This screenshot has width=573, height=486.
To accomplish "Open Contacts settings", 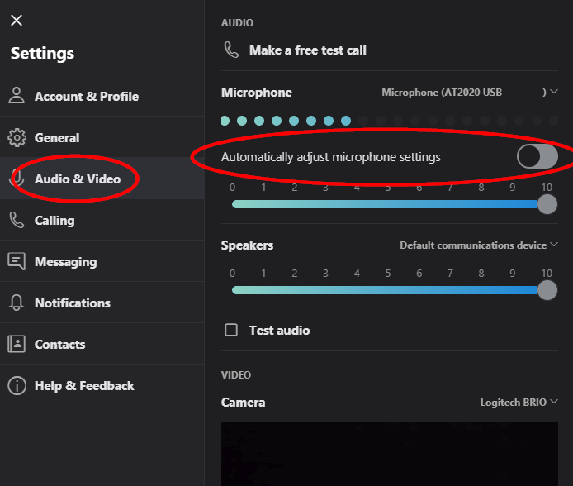I will [x=102, y=344].
